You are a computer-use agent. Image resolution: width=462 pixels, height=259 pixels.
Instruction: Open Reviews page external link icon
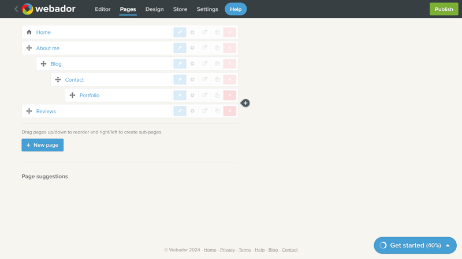[205, 111]
